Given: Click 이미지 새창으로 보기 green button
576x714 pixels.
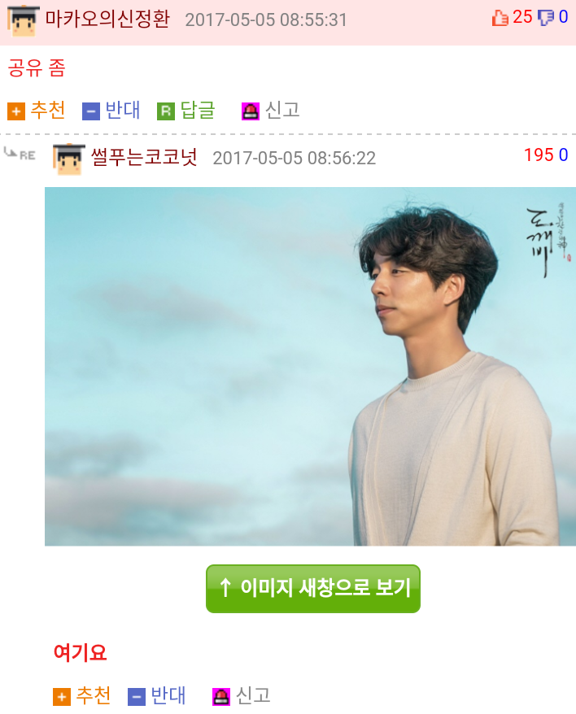Looking at the screenshot, I should click(313, 588).
